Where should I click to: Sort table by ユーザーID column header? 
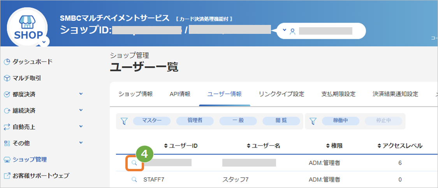(181, 146)
